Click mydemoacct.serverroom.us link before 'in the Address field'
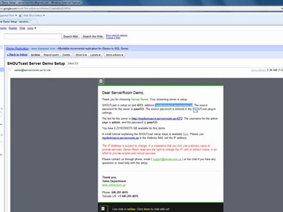 120,138
